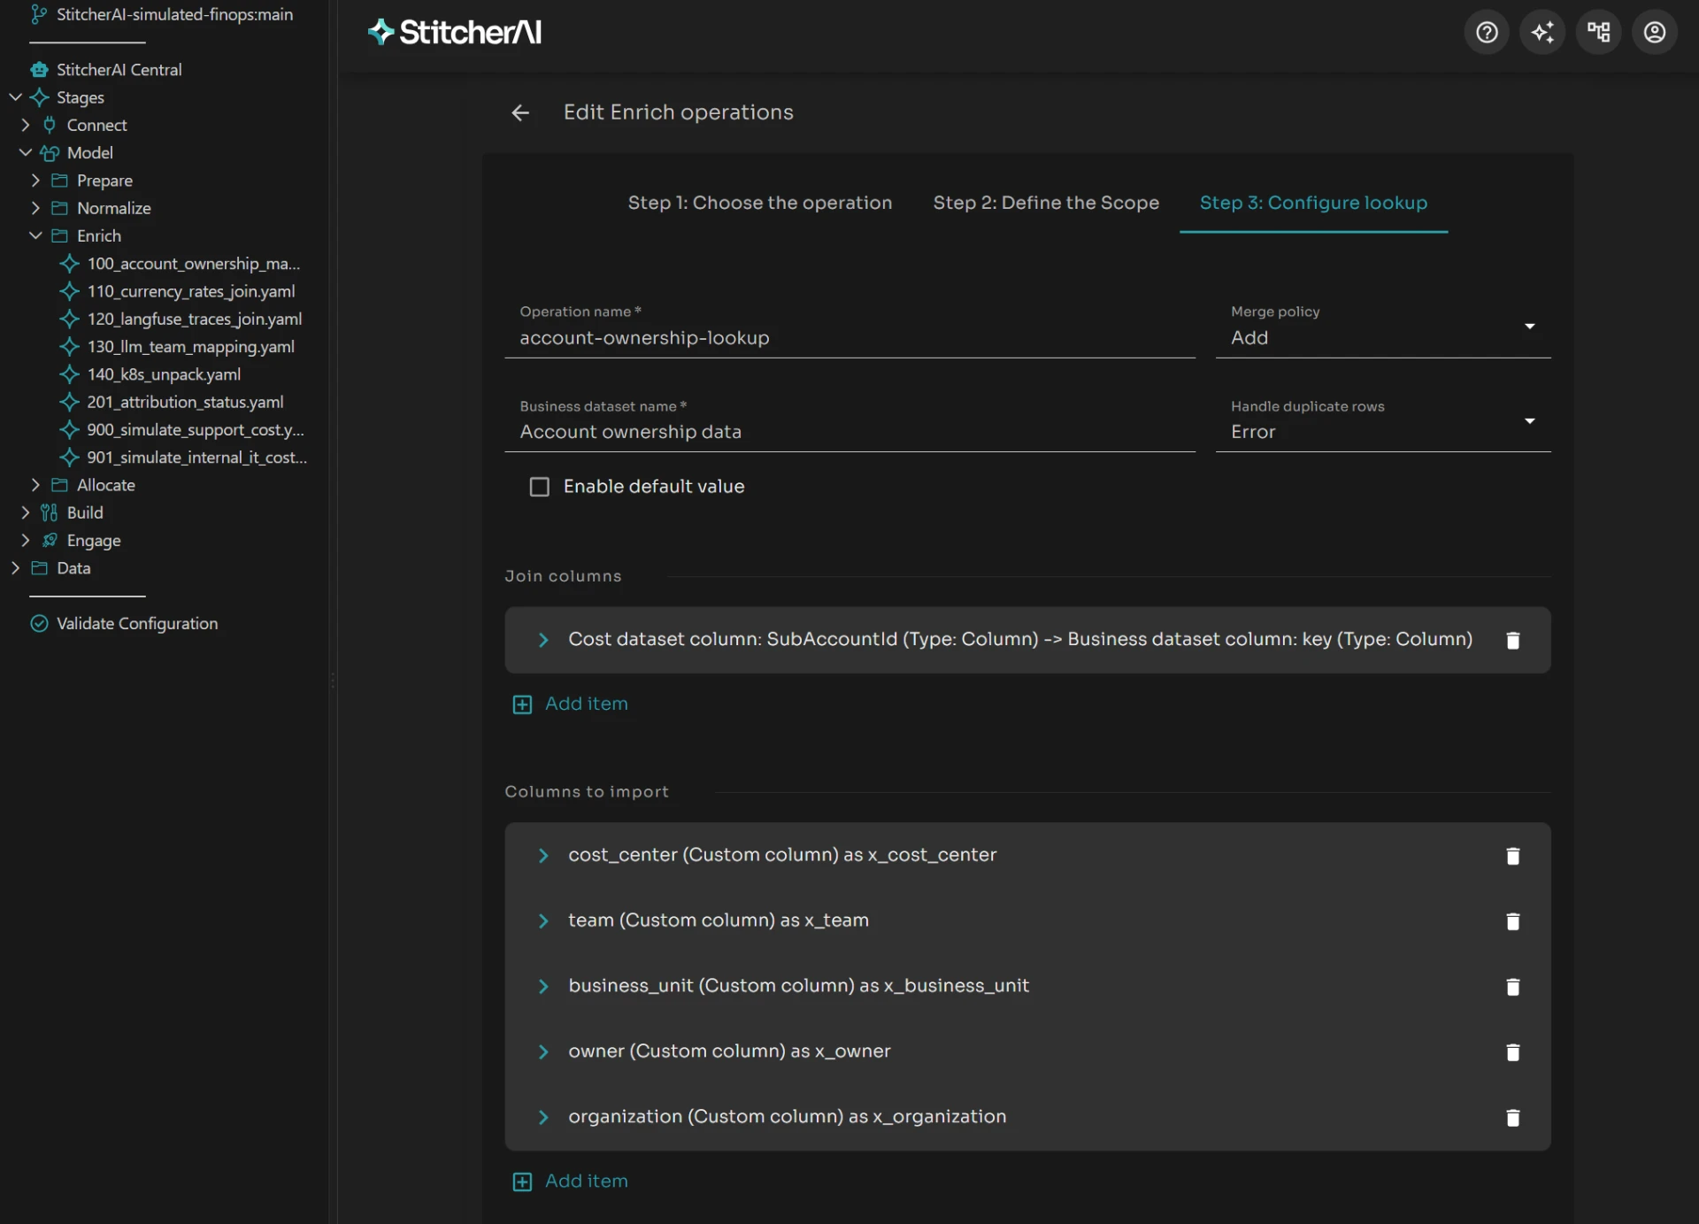Expand the Build tree node
The image size is (1699, 1224).
(x=26, y=512)
